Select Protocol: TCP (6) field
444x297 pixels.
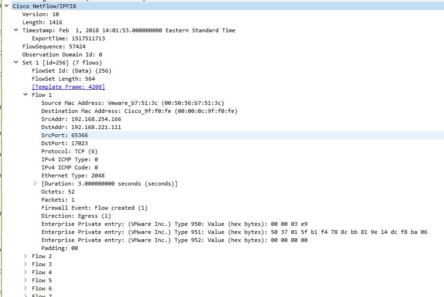(x=69, y=151)
